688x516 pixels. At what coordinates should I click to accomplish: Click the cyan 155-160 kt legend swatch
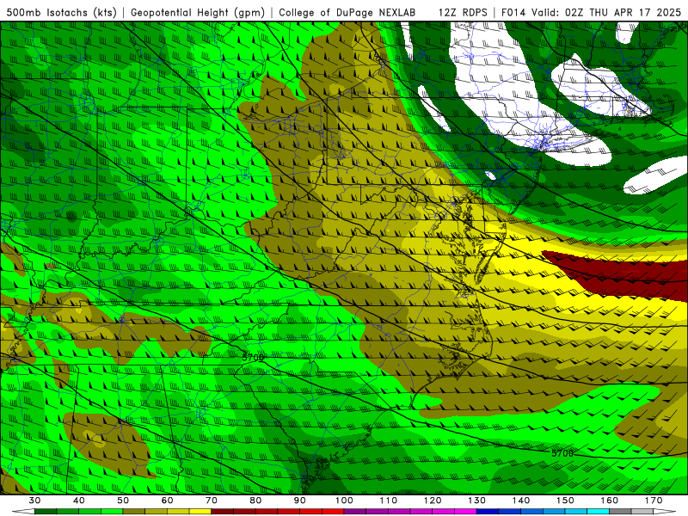point(598,511)
